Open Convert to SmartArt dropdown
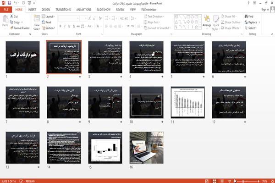This screenshot has width=275, height=183. point(157,28)
